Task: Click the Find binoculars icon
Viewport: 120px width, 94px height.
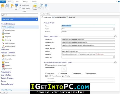Action: pyautogui.click(x=46, y=5)
